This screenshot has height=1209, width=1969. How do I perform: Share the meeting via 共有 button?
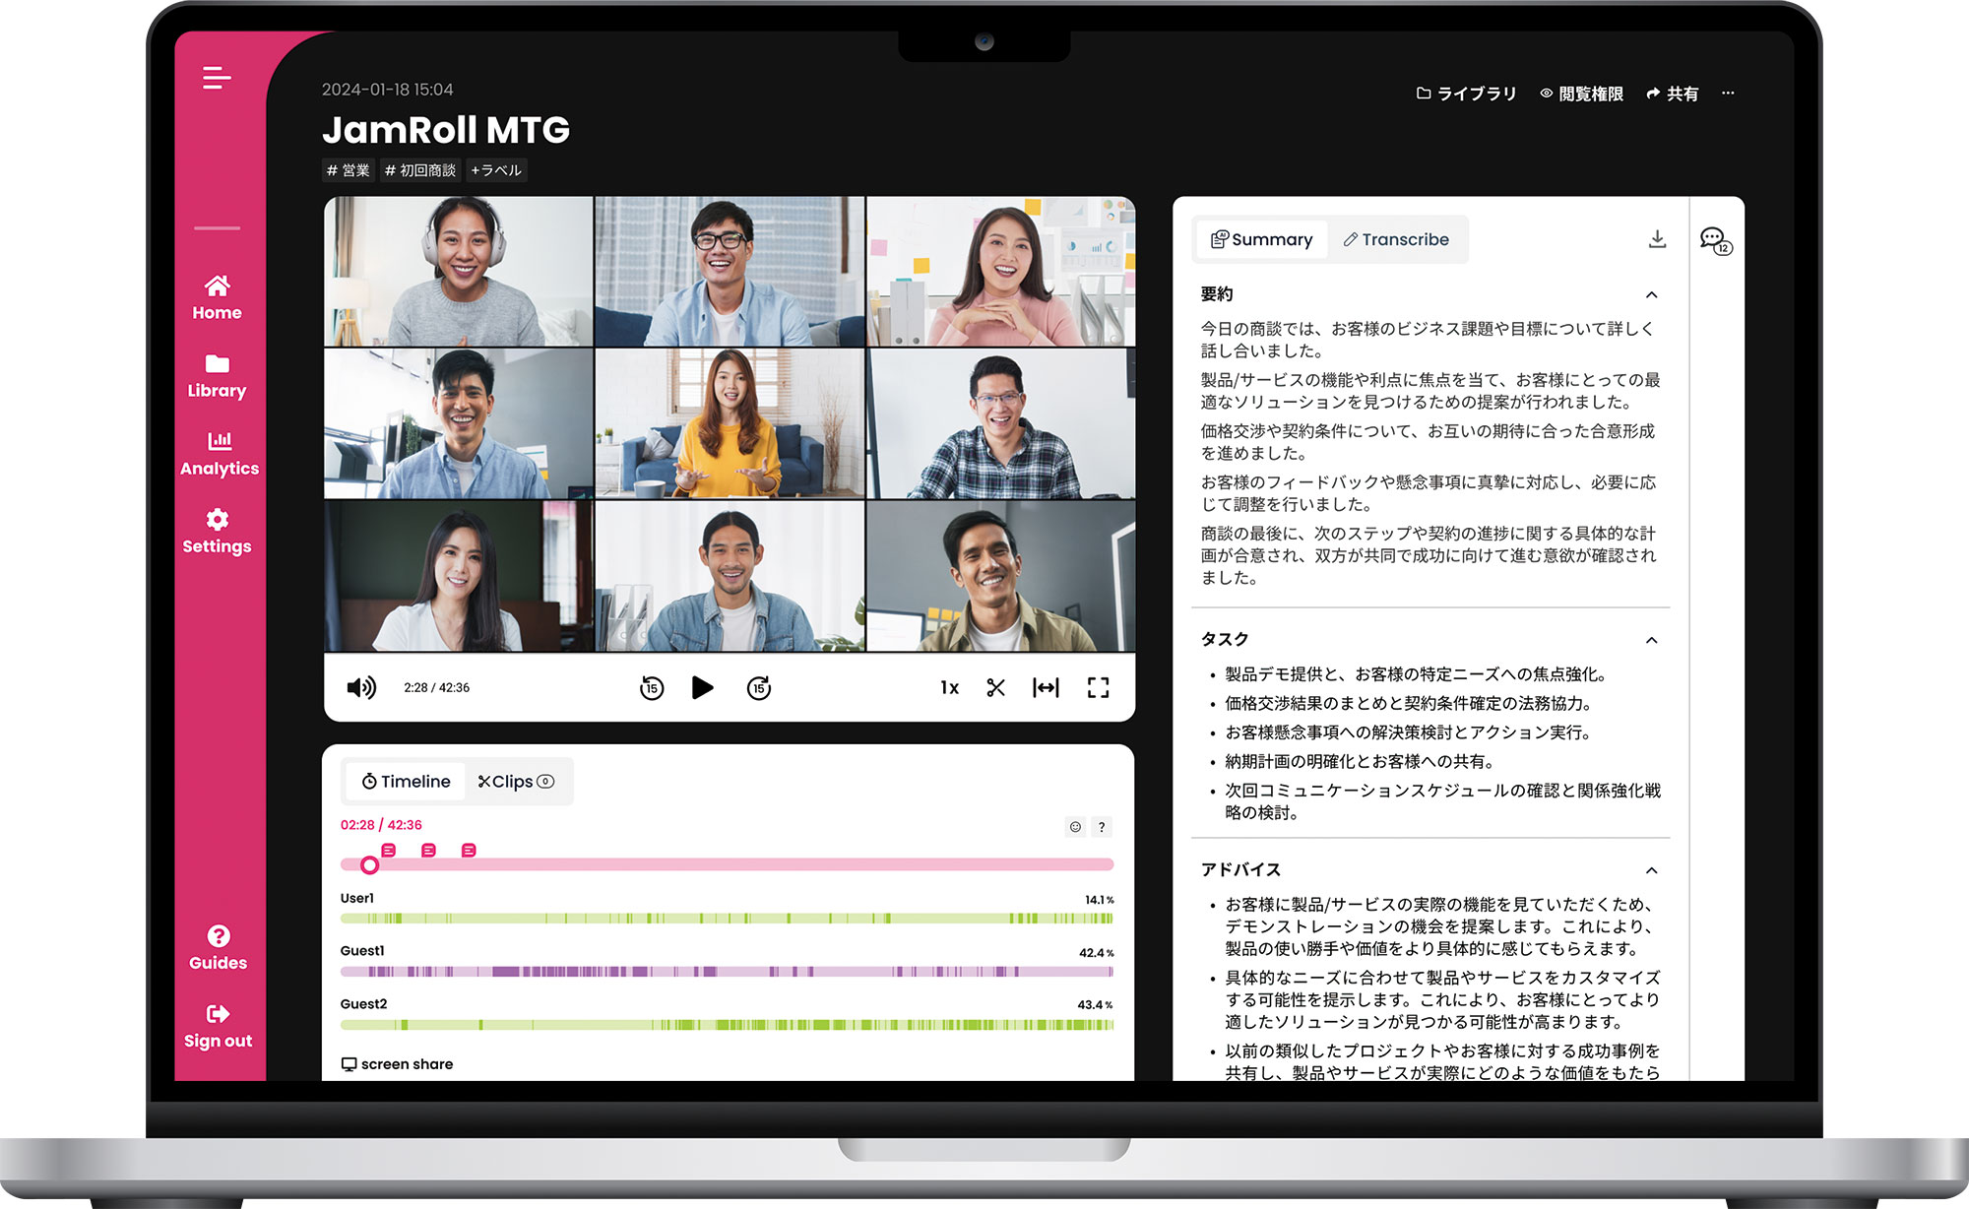click(x=1673, y=94)
